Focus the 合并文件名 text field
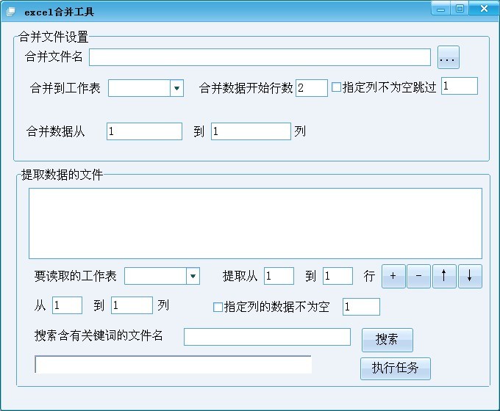Screen dimensions: 500x411 [x=260, y=57]
